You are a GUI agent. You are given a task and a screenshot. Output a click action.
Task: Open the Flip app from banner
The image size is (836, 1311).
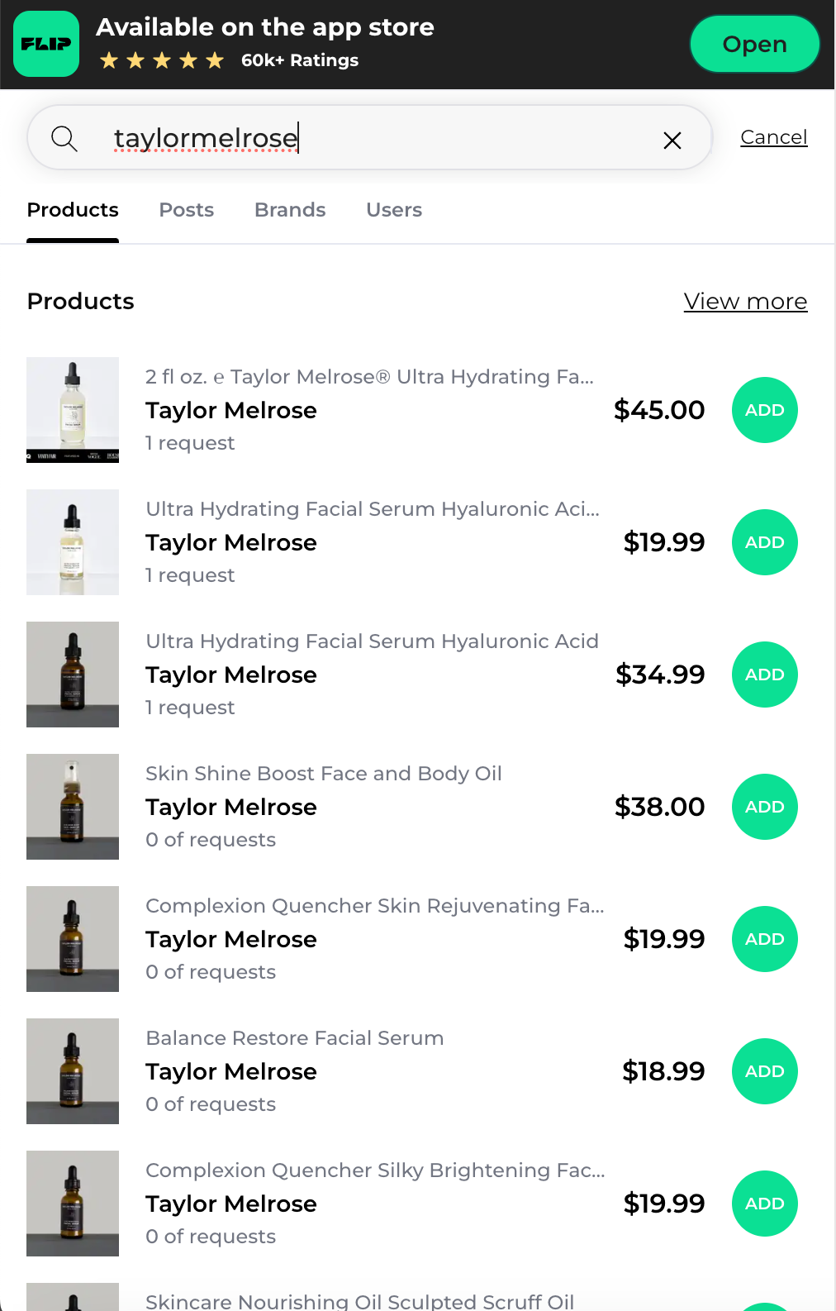[x=753, y=44]
